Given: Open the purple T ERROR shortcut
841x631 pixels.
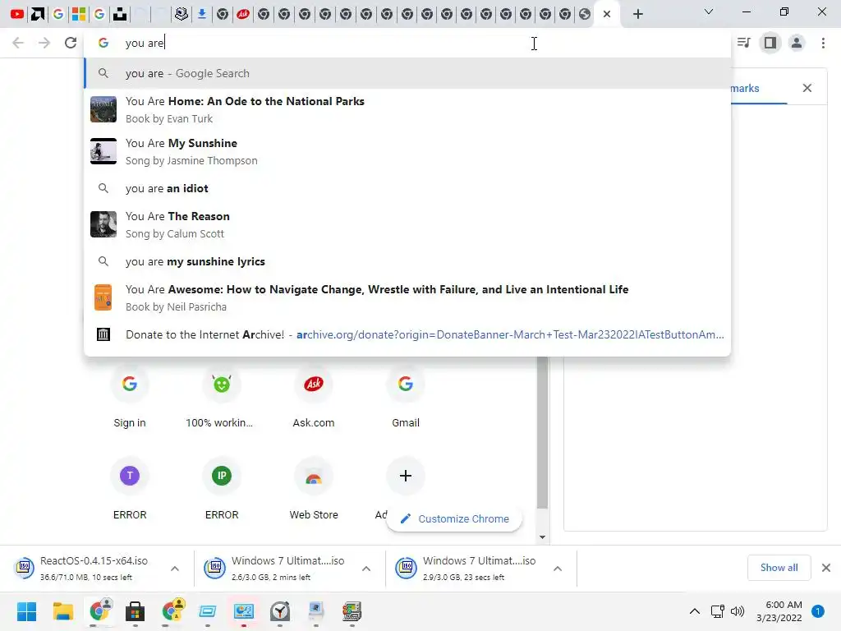Looking at the screenshot, I should [x=129, y=488].
